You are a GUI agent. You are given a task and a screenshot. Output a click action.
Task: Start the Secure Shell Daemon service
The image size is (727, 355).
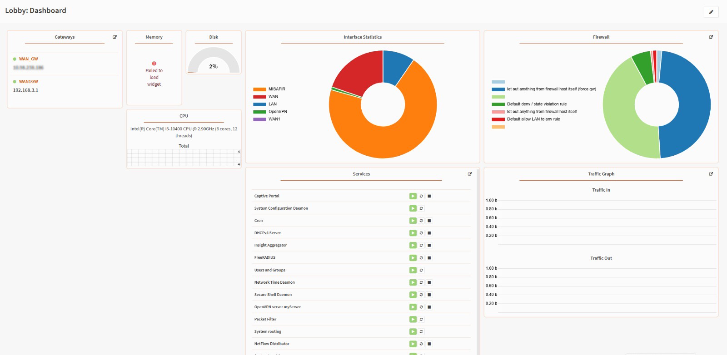point(413,295)
